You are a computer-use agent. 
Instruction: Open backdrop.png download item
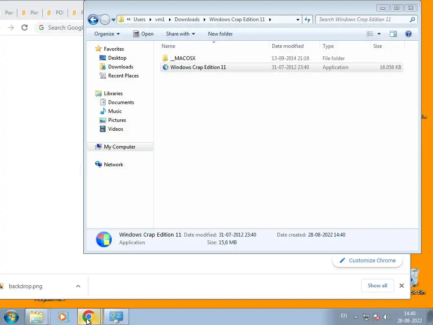pyautogui.click(x=25, y=286)
